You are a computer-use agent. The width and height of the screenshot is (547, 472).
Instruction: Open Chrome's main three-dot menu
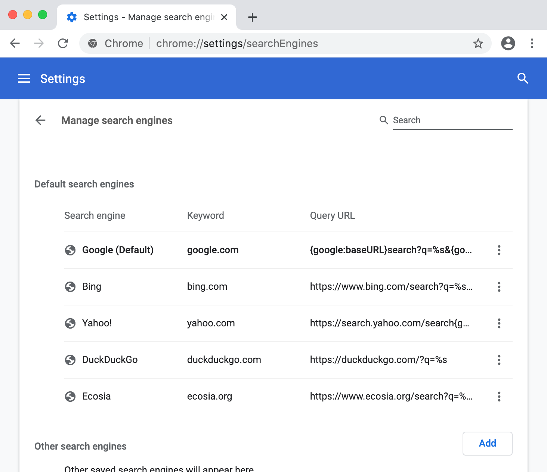532,43
